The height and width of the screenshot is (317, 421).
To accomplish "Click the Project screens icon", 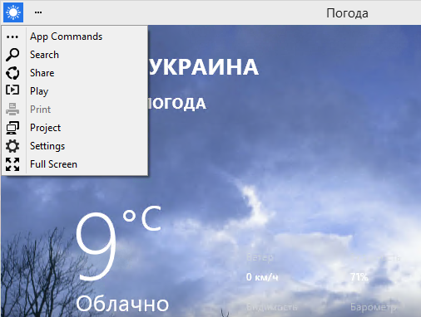I will [x=12, y=128].
